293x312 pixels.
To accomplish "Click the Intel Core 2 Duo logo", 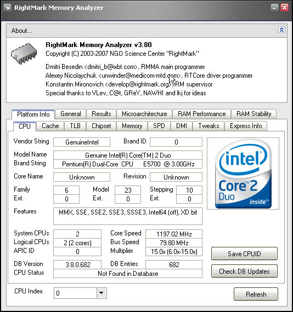I will 243,174.
